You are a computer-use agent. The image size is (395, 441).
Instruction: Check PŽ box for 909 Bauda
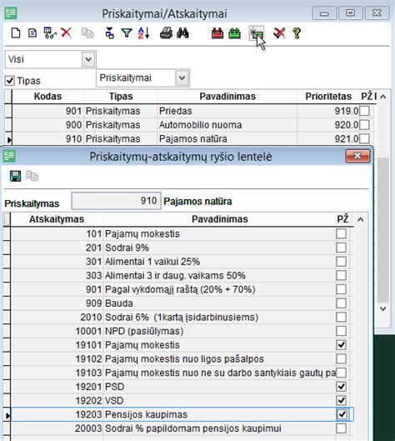tap(341, 303)
